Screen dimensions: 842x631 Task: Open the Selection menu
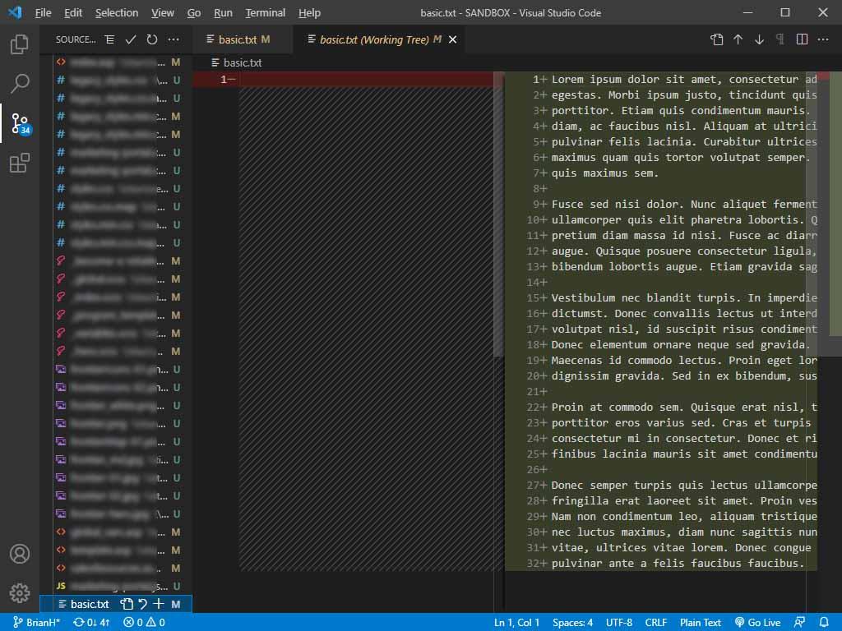117,13
